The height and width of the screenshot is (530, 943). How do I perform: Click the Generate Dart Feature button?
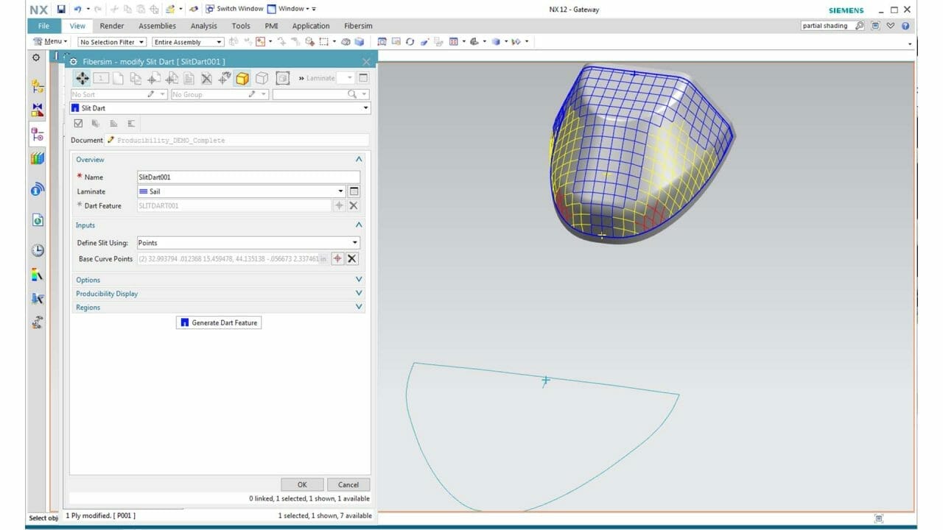point(218,322)
